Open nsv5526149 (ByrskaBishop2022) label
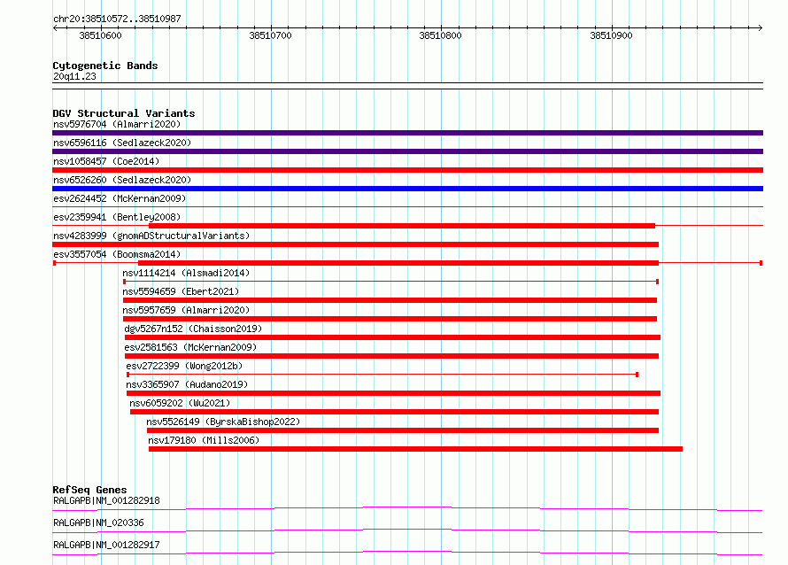The image size is (788, 565). click(x=223, y=422)
